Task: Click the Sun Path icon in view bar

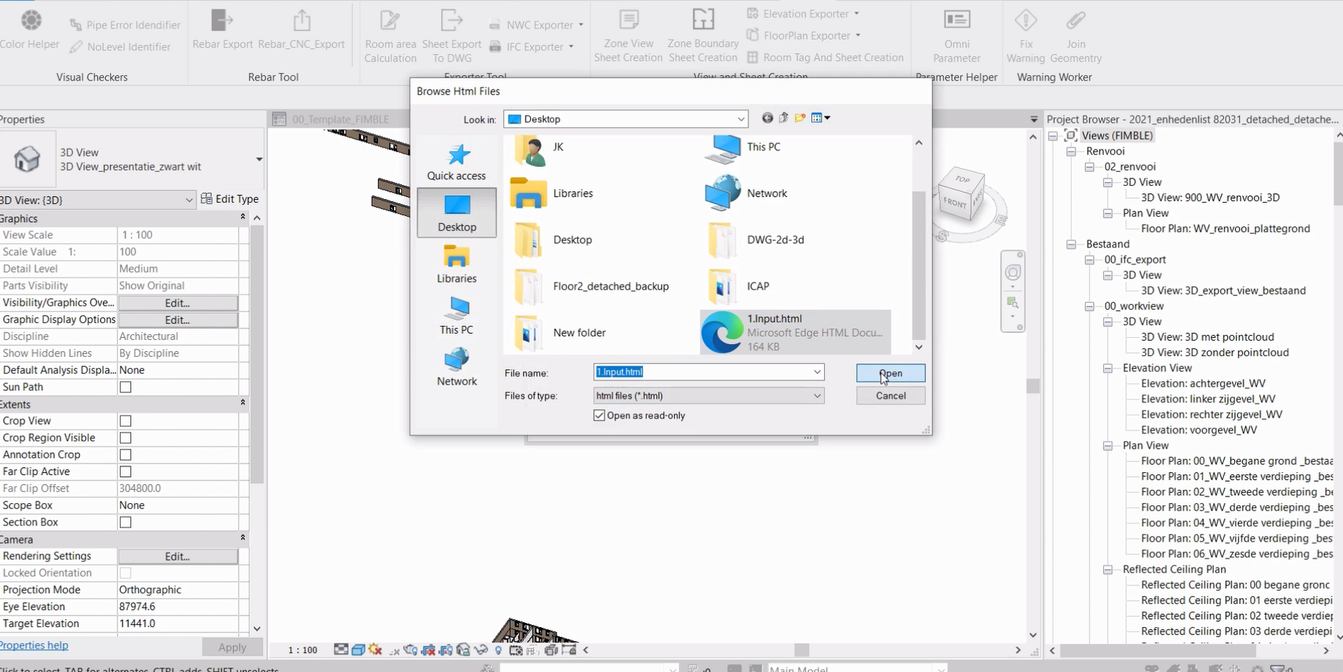Action: 376,650
